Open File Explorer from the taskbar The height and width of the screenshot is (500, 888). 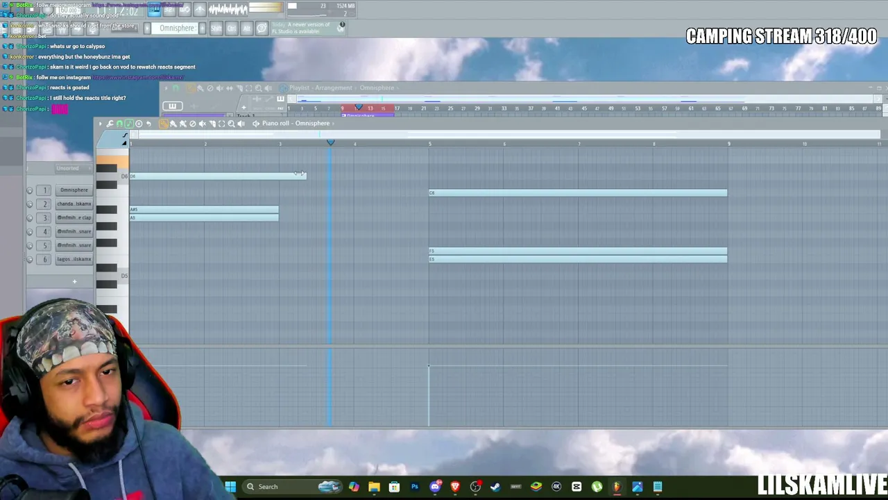374,487
